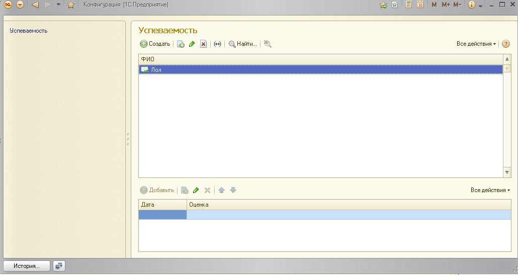518x275 pixels.
Task: Open the orange main menu dropdown button
Action: (x=20, y=5)
